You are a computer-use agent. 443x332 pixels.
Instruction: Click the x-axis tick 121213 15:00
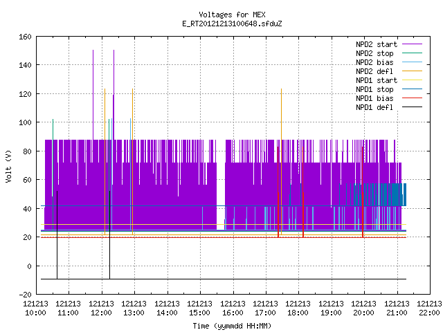tap(200, 308)
